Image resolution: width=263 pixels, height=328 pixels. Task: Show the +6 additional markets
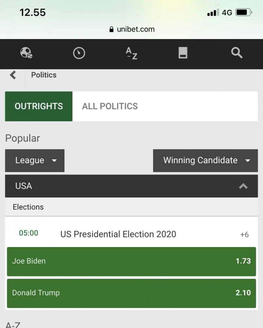pyautogui.click(x=244, y=235)
